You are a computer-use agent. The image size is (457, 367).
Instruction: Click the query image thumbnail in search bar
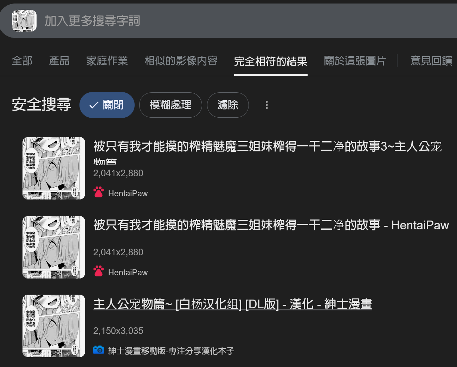click(24, 21)
